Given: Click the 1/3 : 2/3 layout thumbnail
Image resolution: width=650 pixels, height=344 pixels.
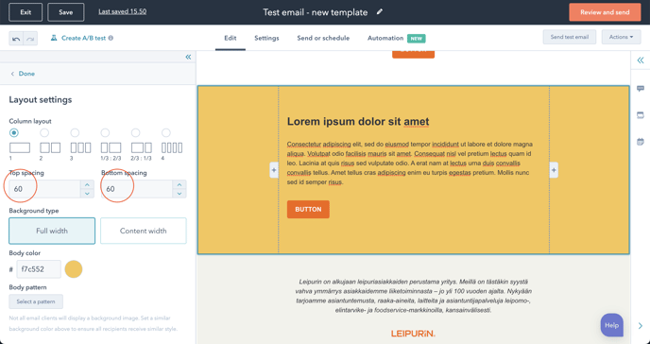Looking at the screenshot, I should pos(111,147).
